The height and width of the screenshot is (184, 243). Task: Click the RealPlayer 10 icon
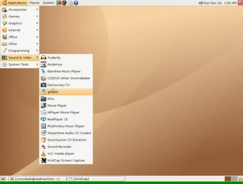tap(43, 119)
